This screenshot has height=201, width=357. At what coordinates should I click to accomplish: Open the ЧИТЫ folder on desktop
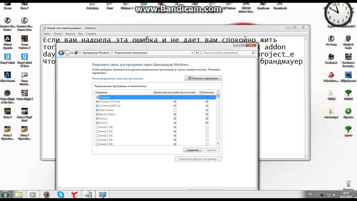point(331,95)
